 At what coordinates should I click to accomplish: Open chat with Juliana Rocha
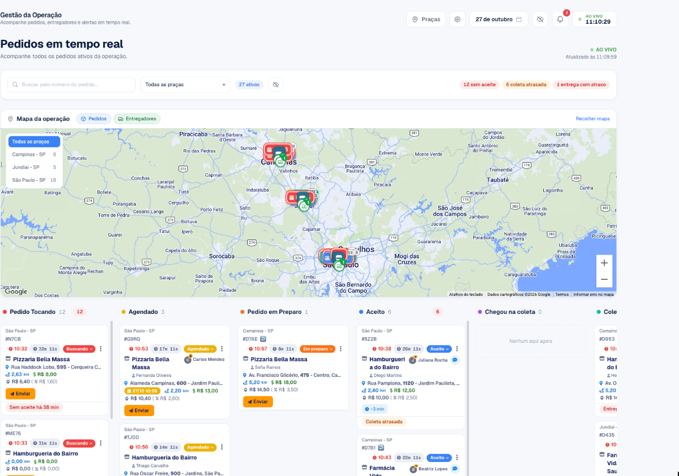click(455, 360)
